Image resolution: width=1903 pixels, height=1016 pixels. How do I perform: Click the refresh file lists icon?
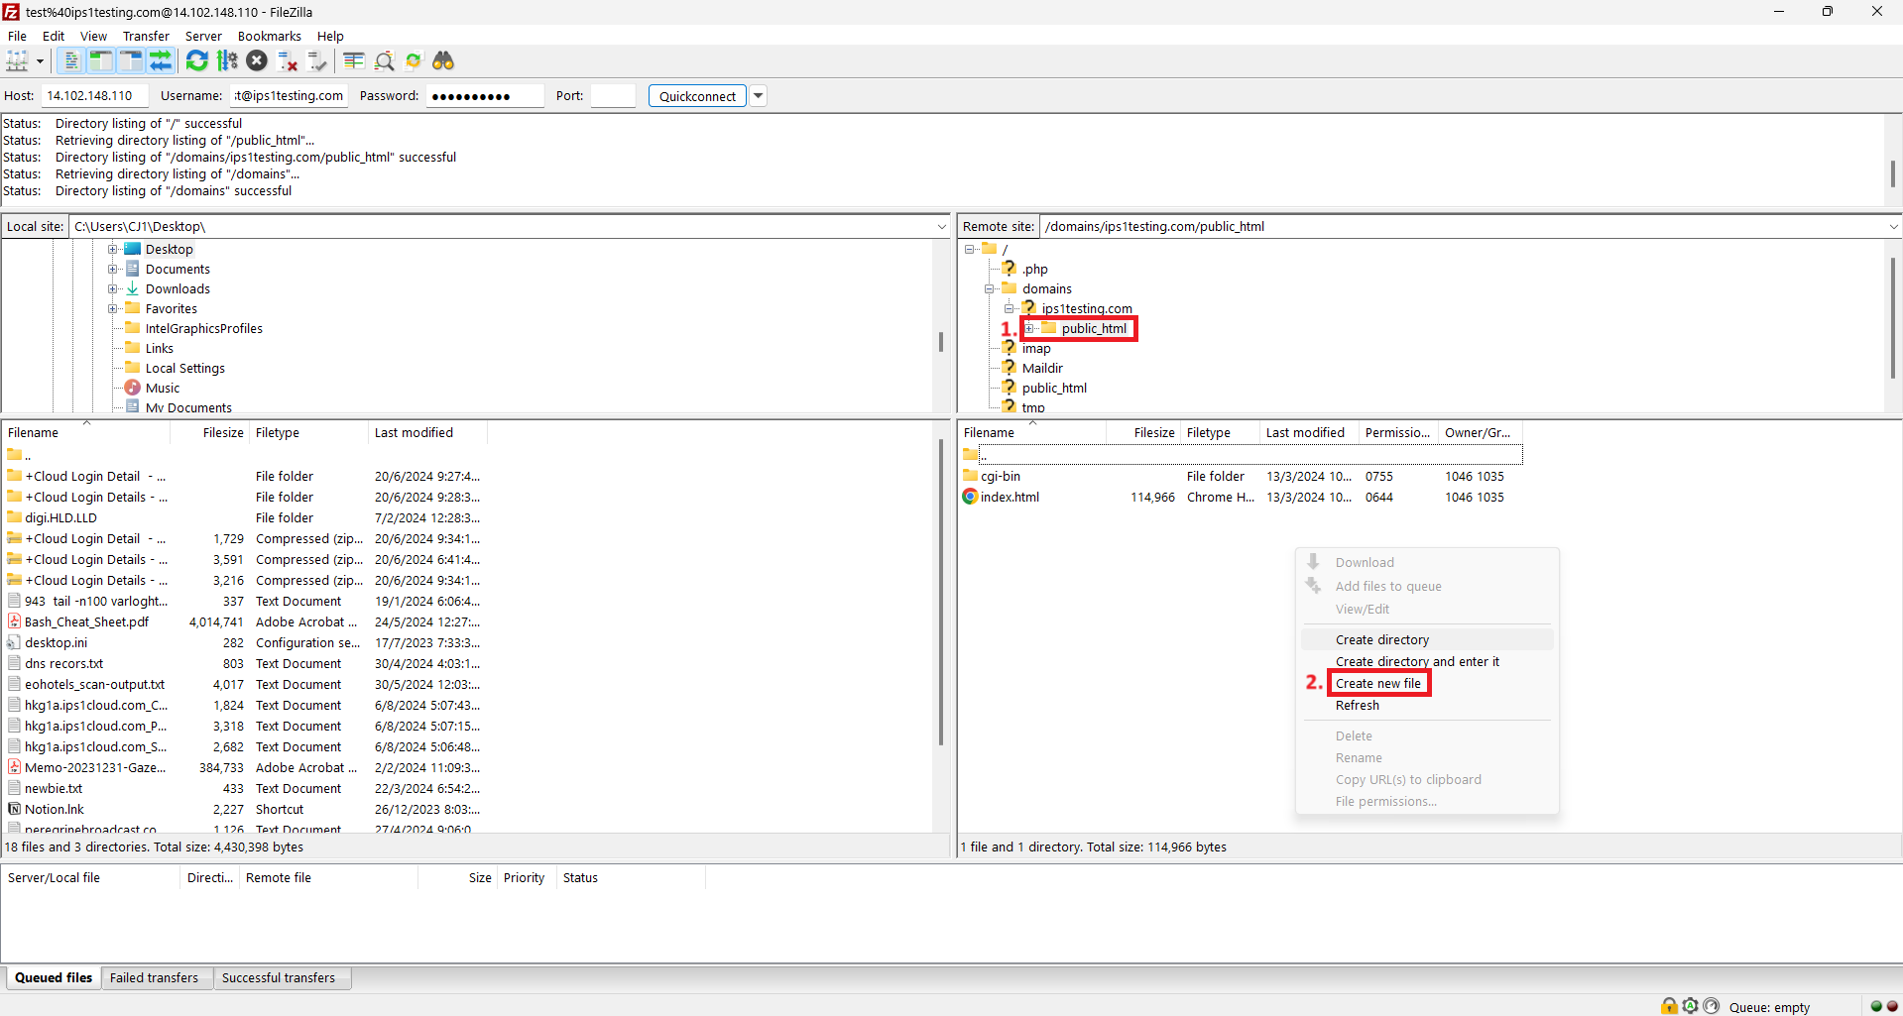[x=197, y=61]
